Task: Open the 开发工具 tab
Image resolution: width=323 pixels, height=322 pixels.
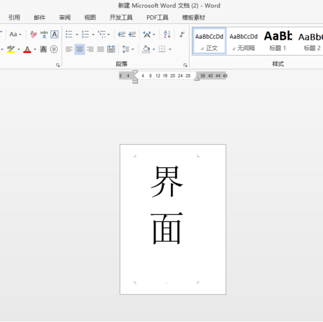Action: tap(121, 18)
